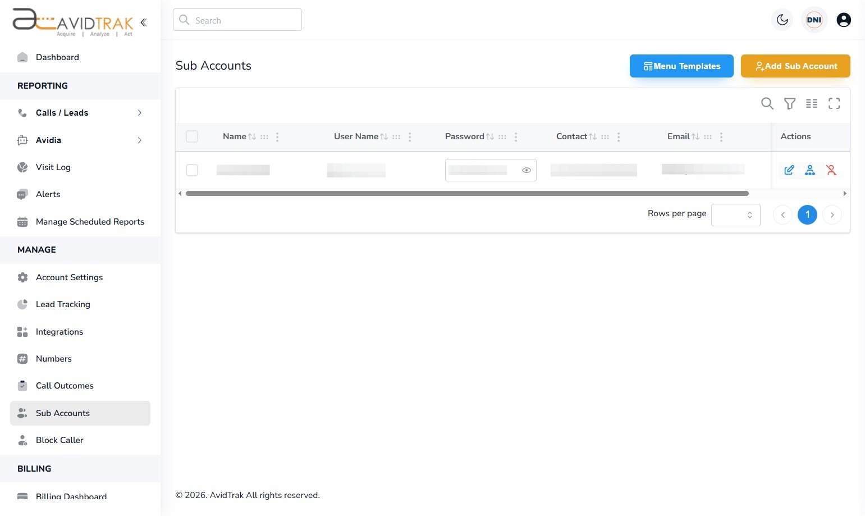
Task: Click the Call Outcomes clipboard icon
Action: [22, 386]
